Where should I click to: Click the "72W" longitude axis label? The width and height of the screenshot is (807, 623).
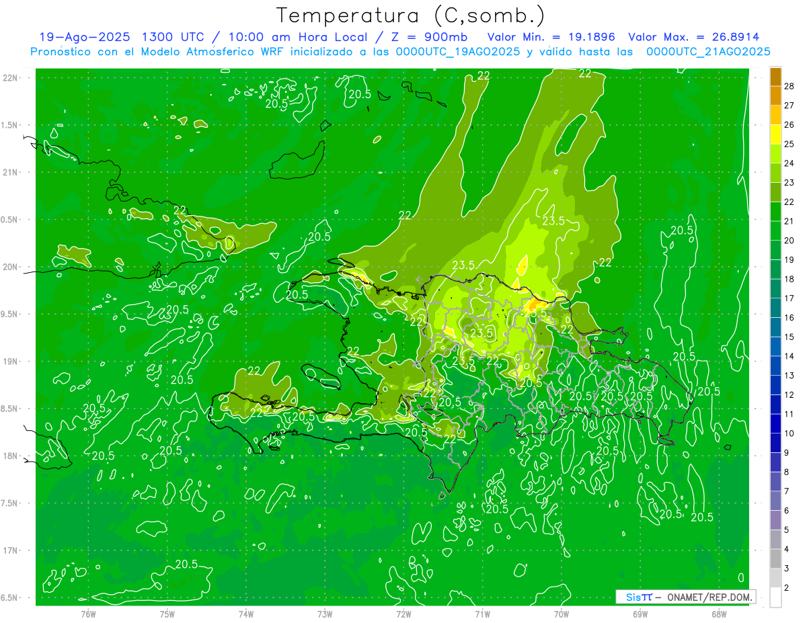pos(403,614)
